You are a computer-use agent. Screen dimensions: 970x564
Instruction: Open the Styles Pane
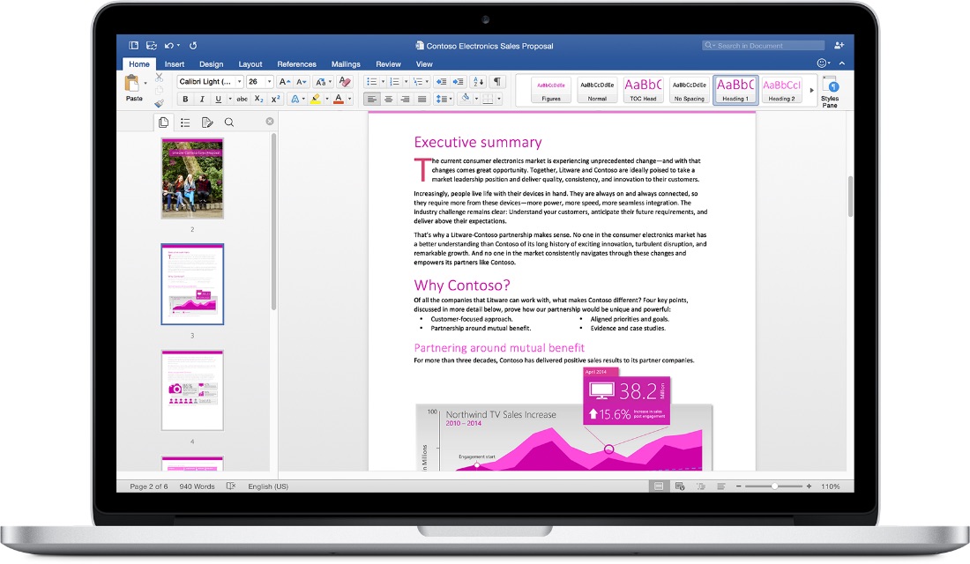[x=830, y=89]
